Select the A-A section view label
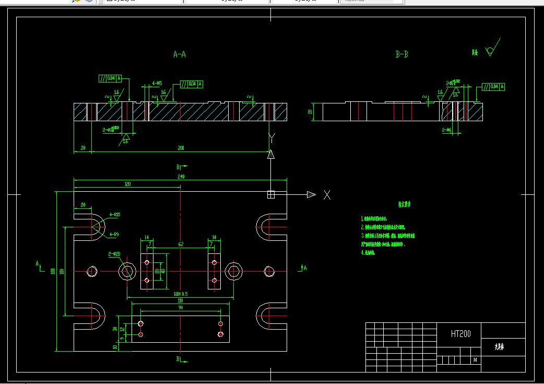 coord(180,54)
